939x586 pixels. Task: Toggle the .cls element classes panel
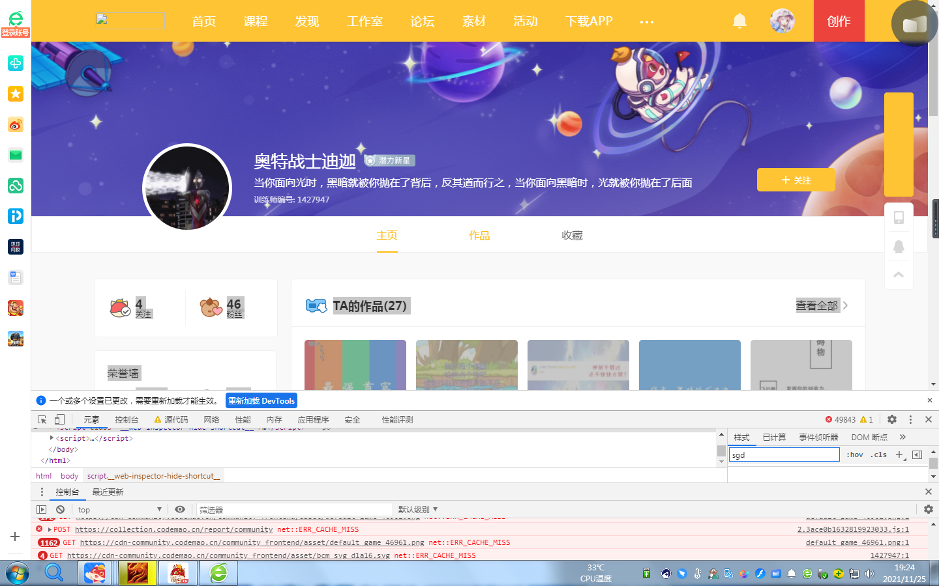878,454
